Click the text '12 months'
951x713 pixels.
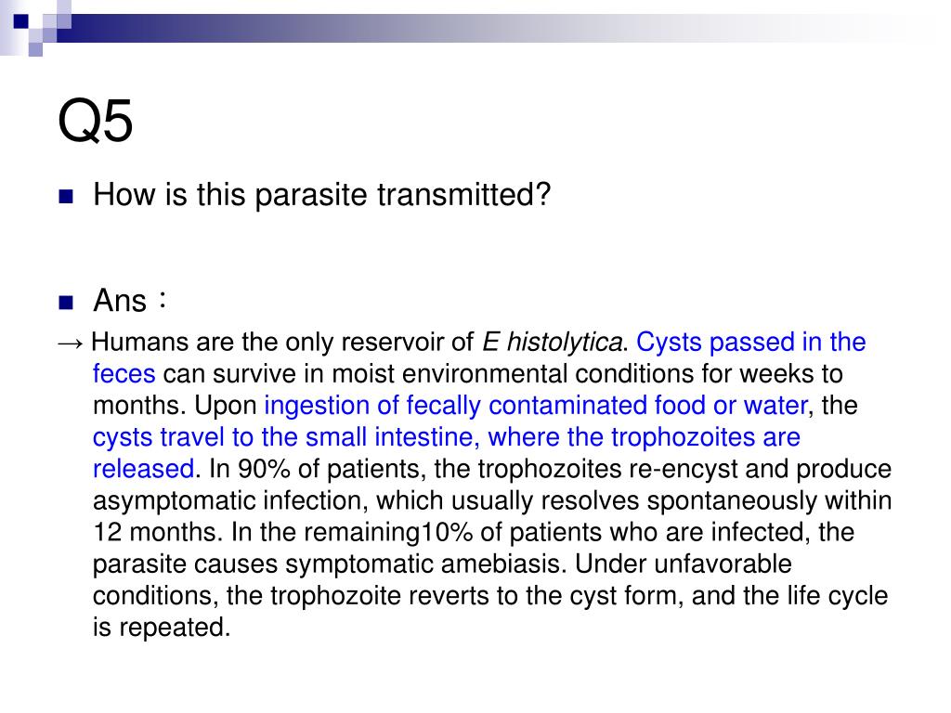click(x=155, y=532)
